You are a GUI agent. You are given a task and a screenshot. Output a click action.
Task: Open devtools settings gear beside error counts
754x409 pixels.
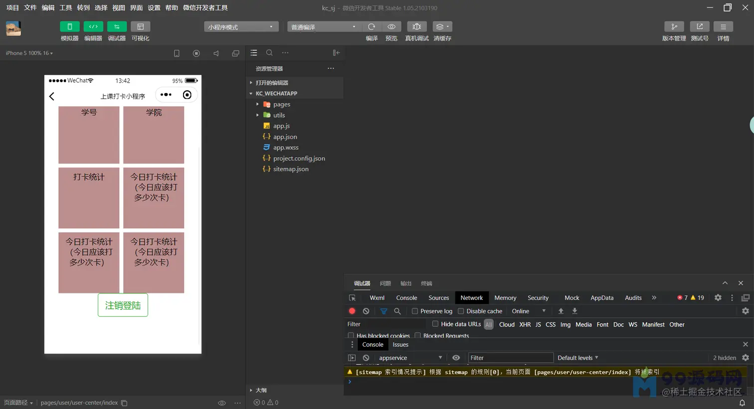pos(718,297)
